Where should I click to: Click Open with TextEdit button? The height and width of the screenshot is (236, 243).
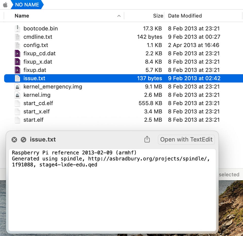pos(186,139)
